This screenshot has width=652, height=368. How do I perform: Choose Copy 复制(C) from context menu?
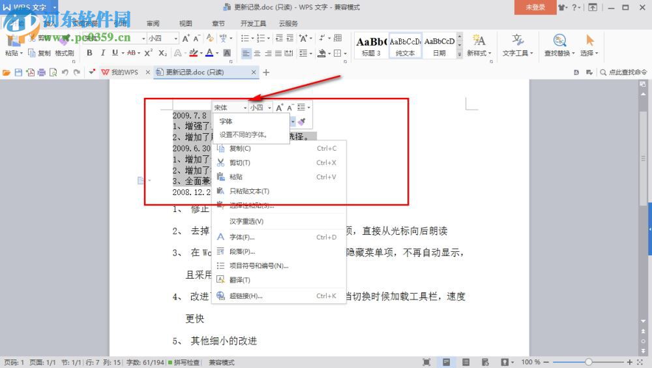tap(279, 149)
